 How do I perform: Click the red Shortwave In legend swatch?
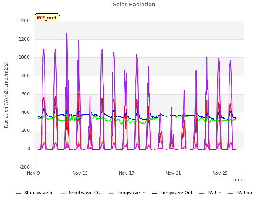pos(18,193)
